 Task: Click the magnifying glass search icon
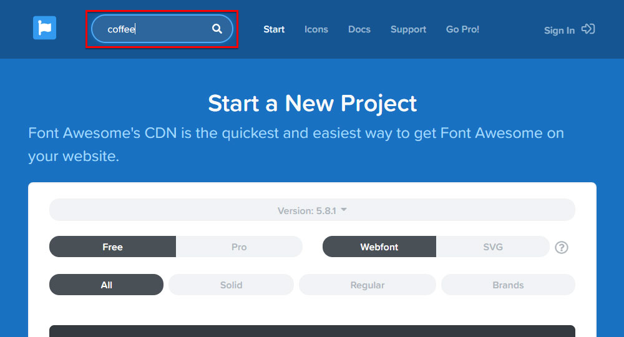pos(217,29)
